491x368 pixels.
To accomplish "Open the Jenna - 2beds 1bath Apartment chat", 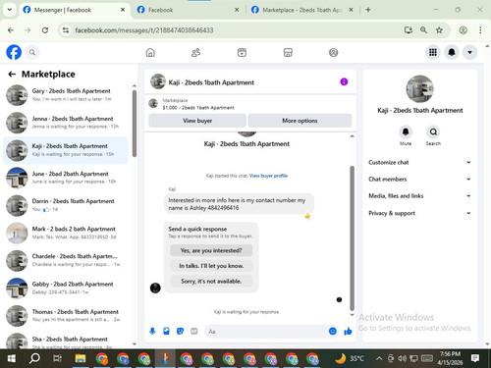I will pyautogui.click(x=66, y=123).
